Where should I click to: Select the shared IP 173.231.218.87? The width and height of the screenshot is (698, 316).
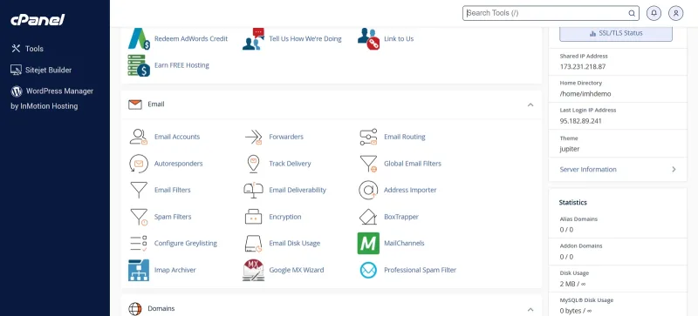pos(583,67)
